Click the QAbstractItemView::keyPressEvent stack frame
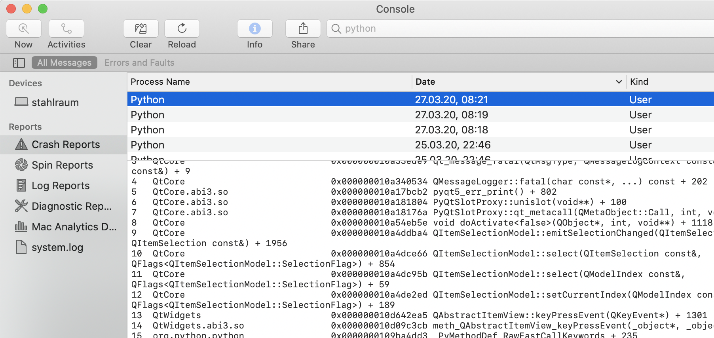 420,315
